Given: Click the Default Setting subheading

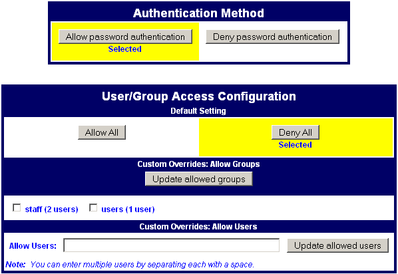Looking at the screenshot, I should click(x=198, y=111).
